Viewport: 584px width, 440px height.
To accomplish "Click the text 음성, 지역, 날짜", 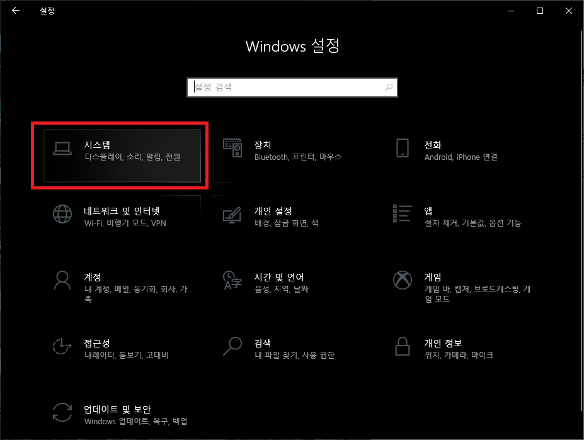I will [281, 289].
